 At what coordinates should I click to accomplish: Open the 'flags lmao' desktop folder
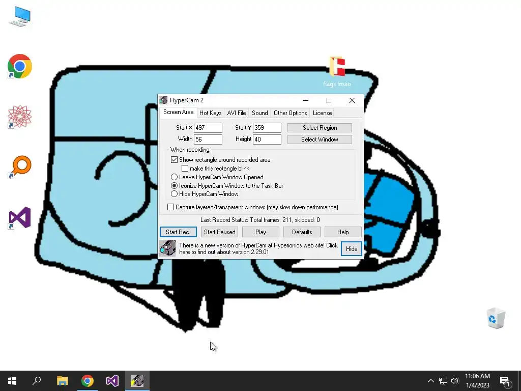coord(337,71)
